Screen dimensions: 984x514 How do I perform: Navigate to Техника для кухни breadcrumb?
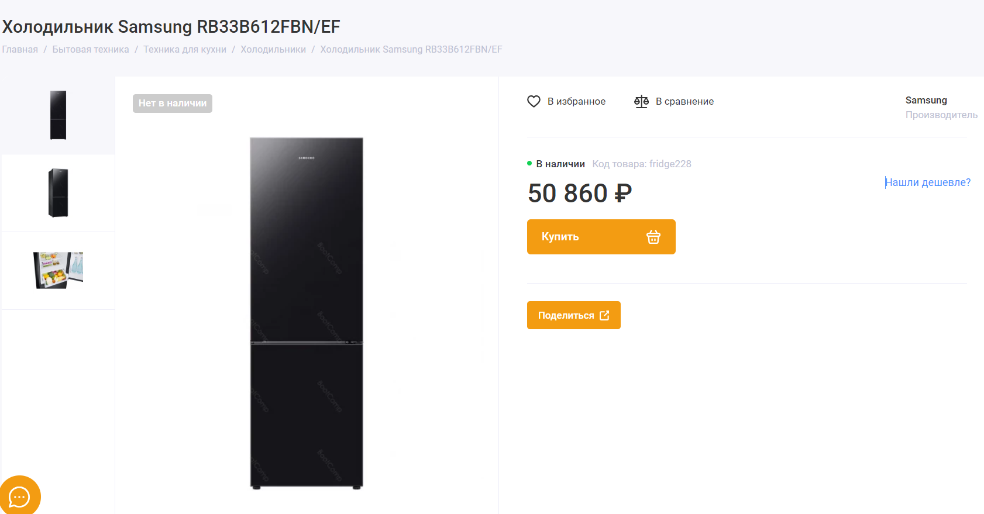click(x=185, y=50)
